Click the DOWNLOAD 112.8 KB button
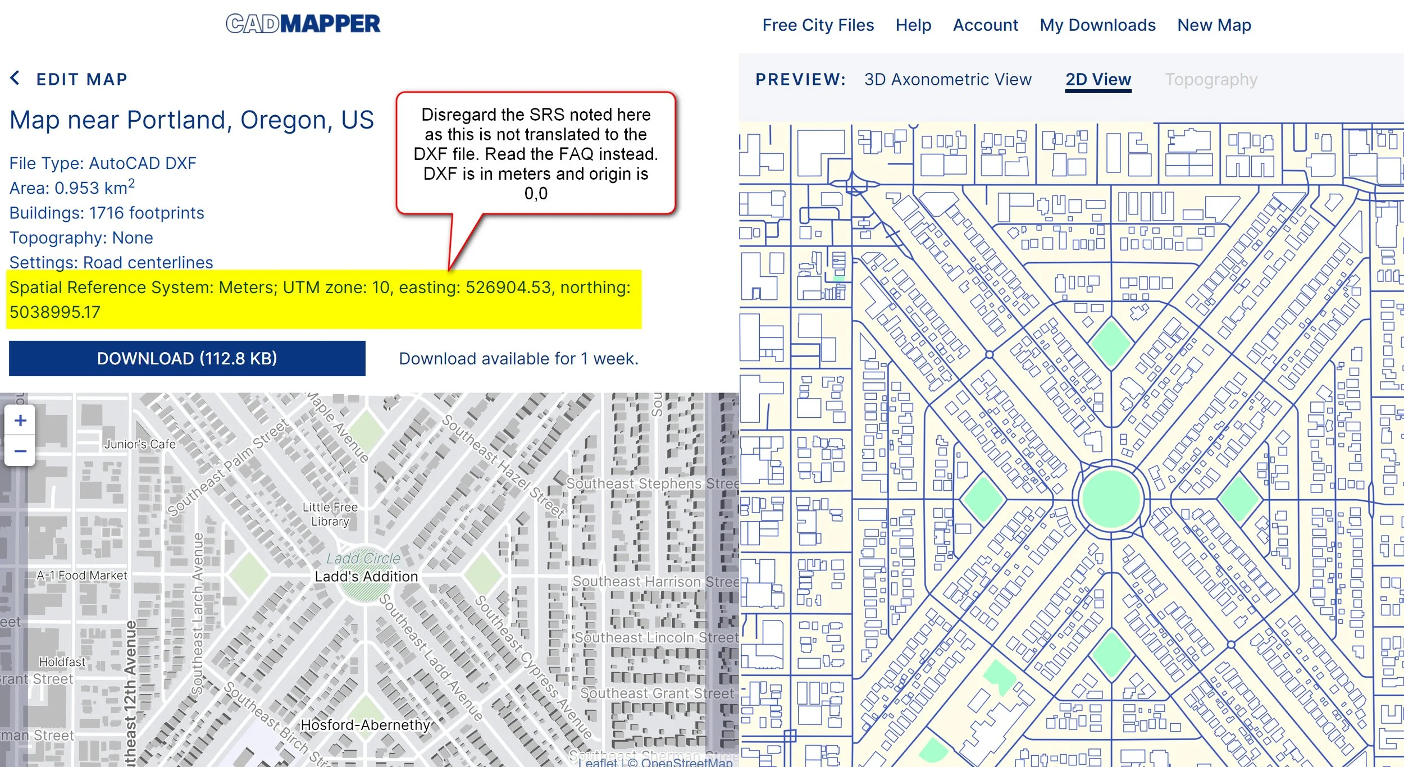This screenshot has height=767, width=1404. coord(188,357)
